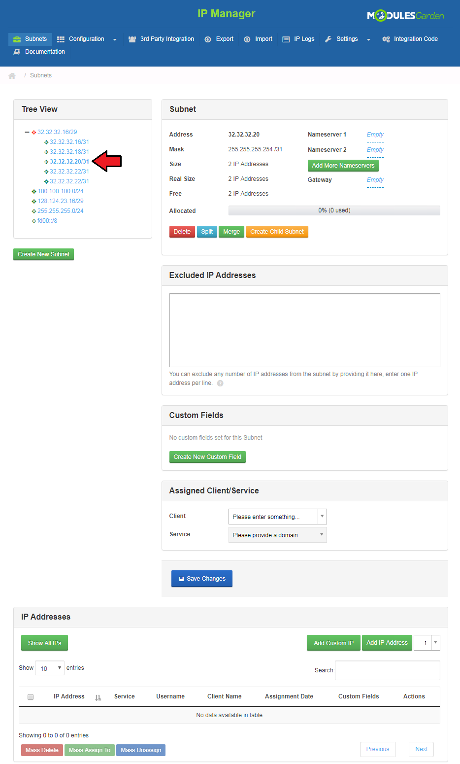Toggle the select-all checkbox in table header
460x764 pixels.
[x=31, y=697]
